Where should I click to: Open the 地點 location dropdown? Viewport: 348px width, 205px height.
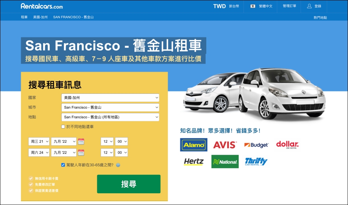tap(110, 117)
